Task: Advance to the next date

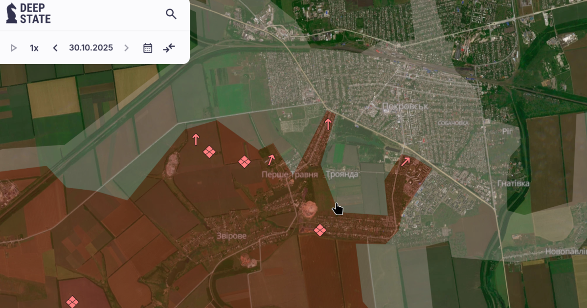Action: tap(127, 48)
